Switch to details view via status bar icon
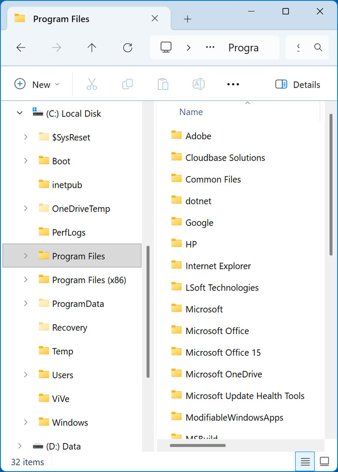 click(x=305, y=461)
